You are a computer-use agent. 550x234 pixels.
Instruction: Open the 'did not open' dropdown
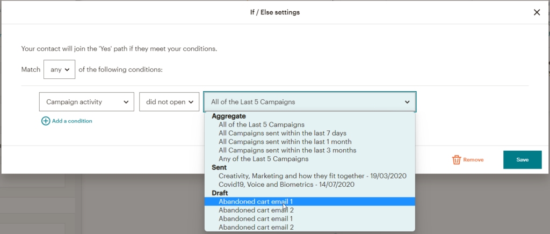click(x=169, y=102)
